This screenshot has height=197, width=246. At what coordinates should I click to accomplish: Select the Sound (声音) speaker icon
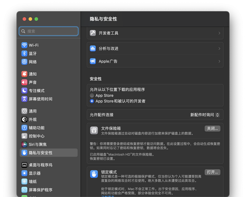click(24, 82)
